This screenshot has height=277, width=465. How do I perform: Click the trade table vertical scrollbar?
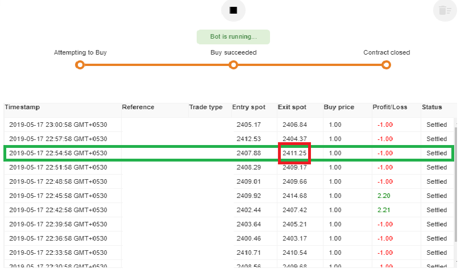455,184
